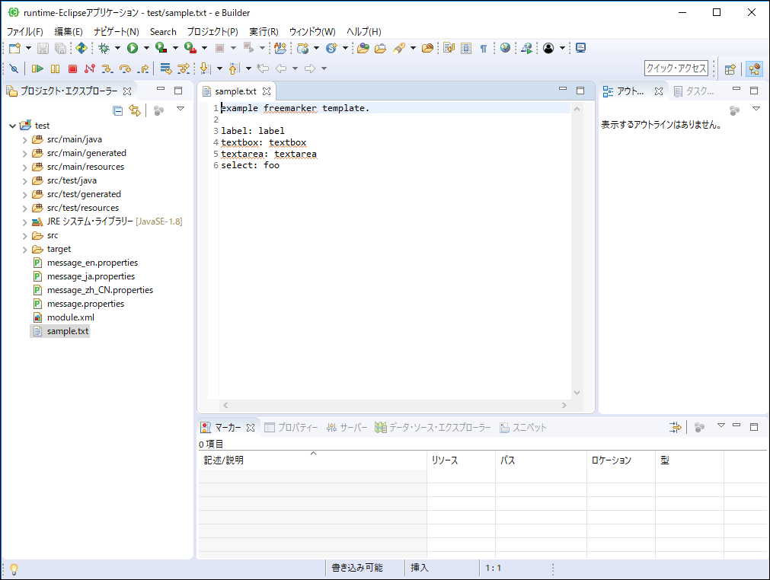770x580 pixels.
Task: Open the Run button dropdown arrow
Action: coord(145,48)
